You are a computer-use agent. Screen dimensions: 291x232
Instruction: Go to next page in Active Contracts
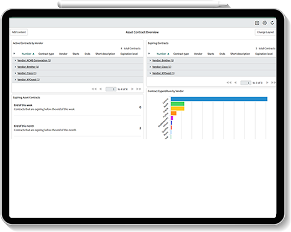point(132,89)
